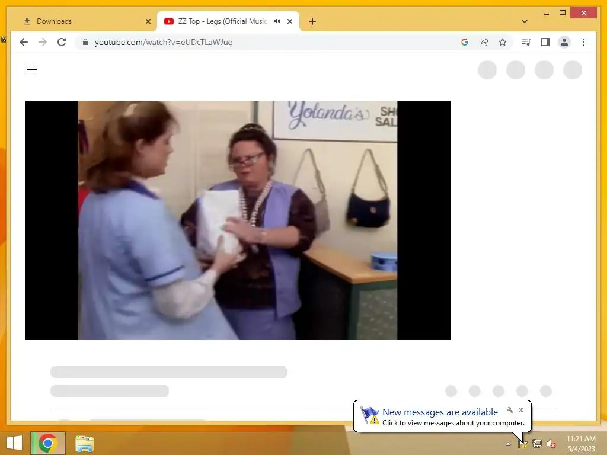The image size is (607, 455).
Task: Open the Action Center flag tray icon
Action: [523, 444]
